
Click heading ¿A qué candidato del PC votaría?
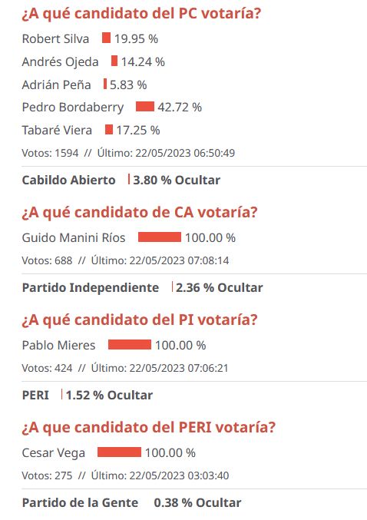pos(141,14)
